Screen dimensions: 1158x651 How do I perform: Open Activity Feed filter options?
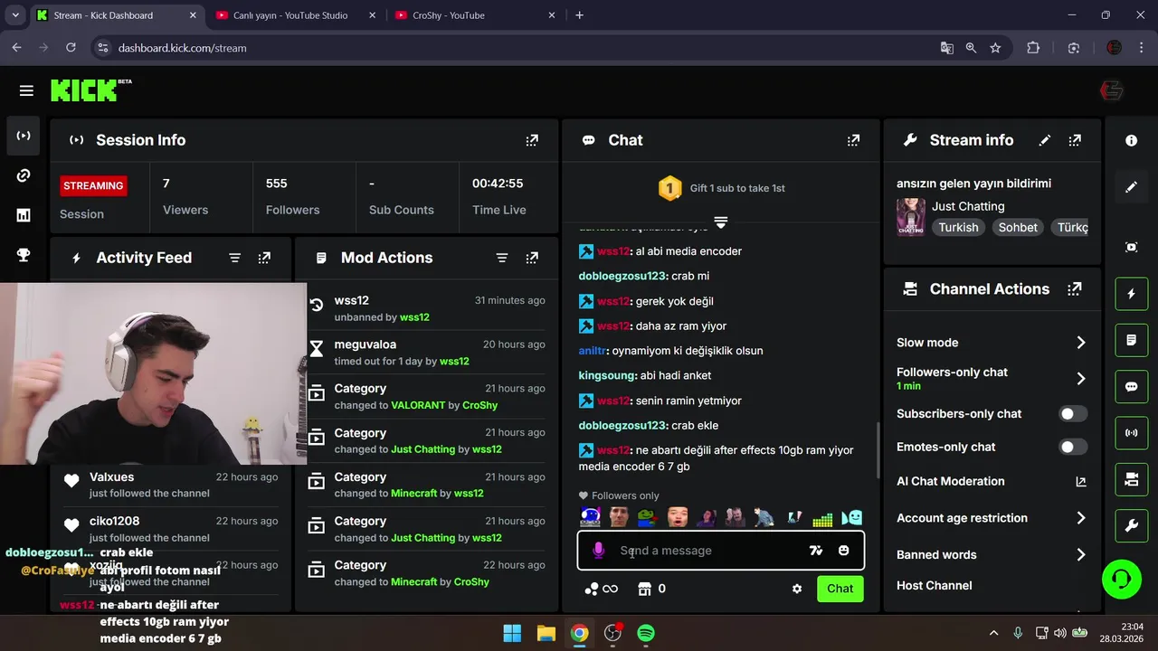tap(234, 258)
